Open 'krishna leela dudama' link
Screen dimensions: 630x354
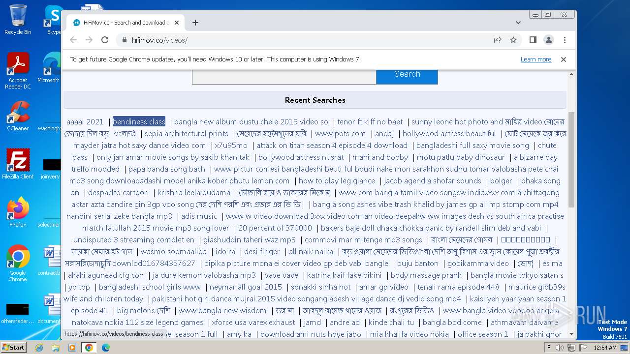[x=194, y=192]
